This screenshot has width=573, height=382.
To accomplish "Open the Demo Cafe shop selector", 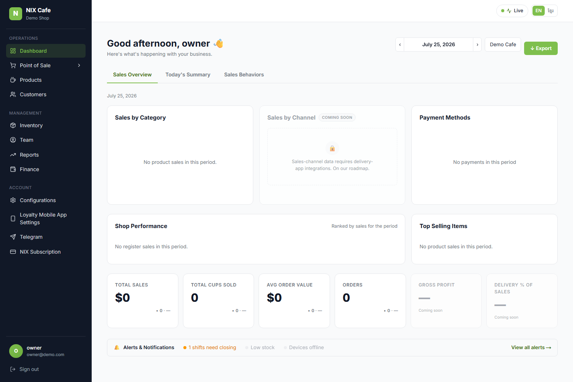I will point(503,45).
